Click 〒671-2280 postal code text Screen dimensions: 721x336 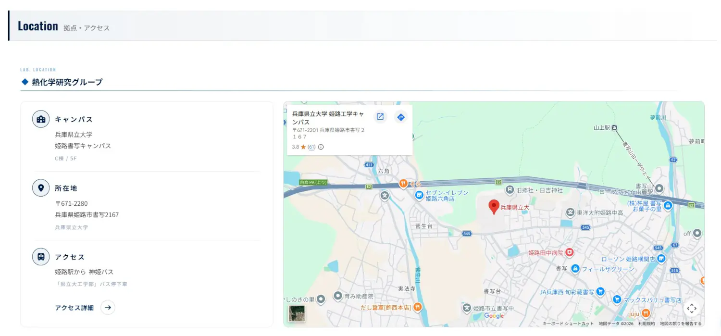click(71, 203)
